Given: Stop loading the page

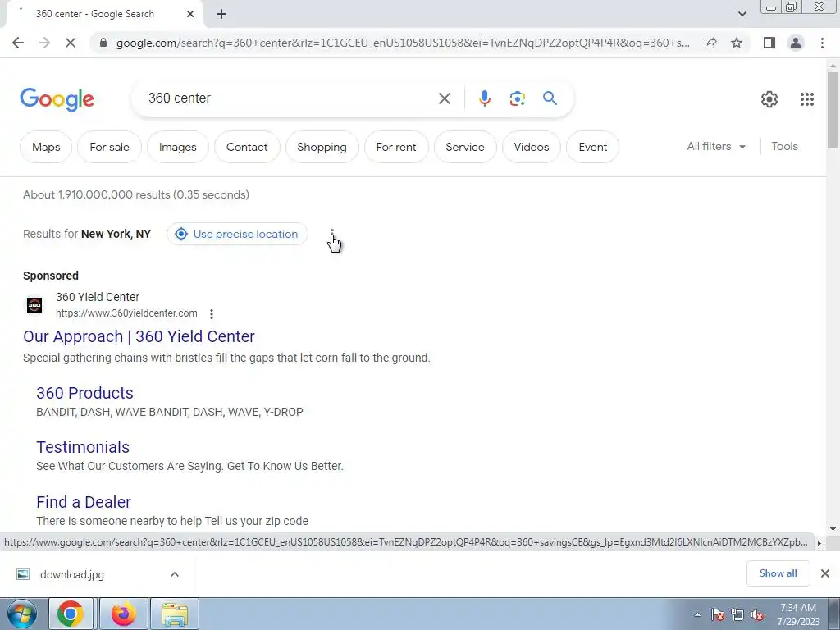Looking at the screenshot, I should 71,43.
